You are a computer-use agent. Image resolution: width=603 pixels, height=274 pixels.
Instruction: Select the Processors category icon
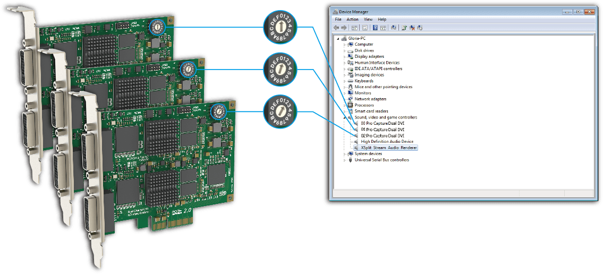(350, 105)
